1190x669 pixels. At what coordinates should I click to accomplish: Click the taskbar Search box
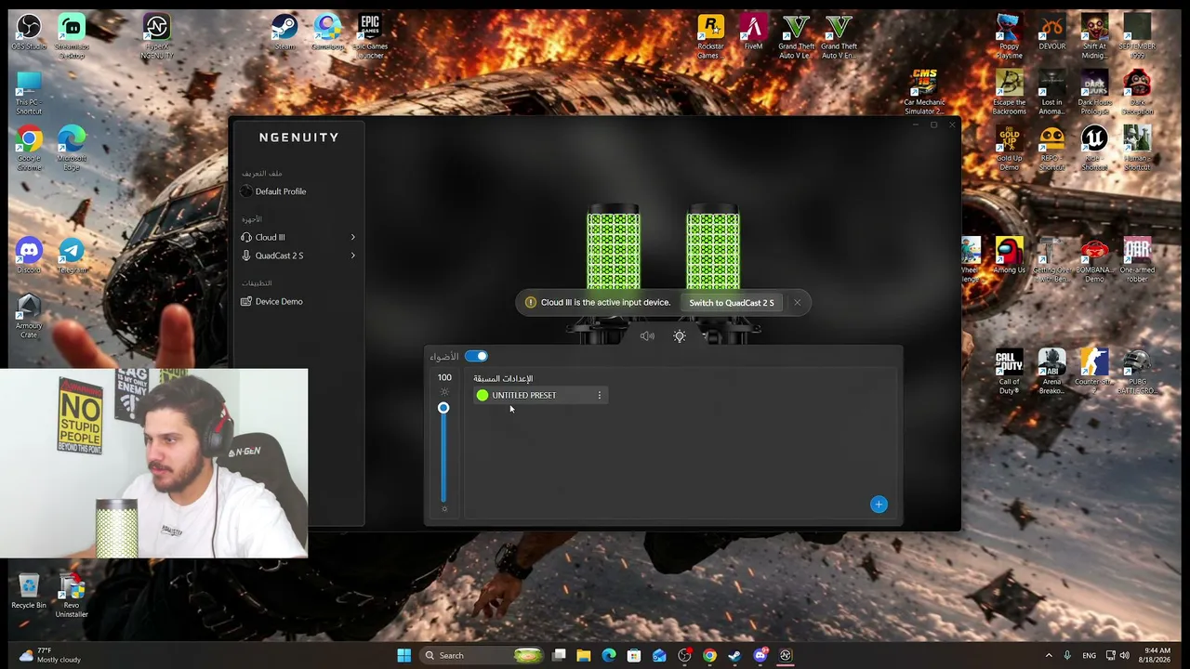coord(483,656)
